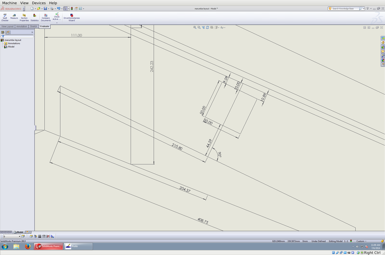Switch to the View Layout tab

click(x=7, y=26)
